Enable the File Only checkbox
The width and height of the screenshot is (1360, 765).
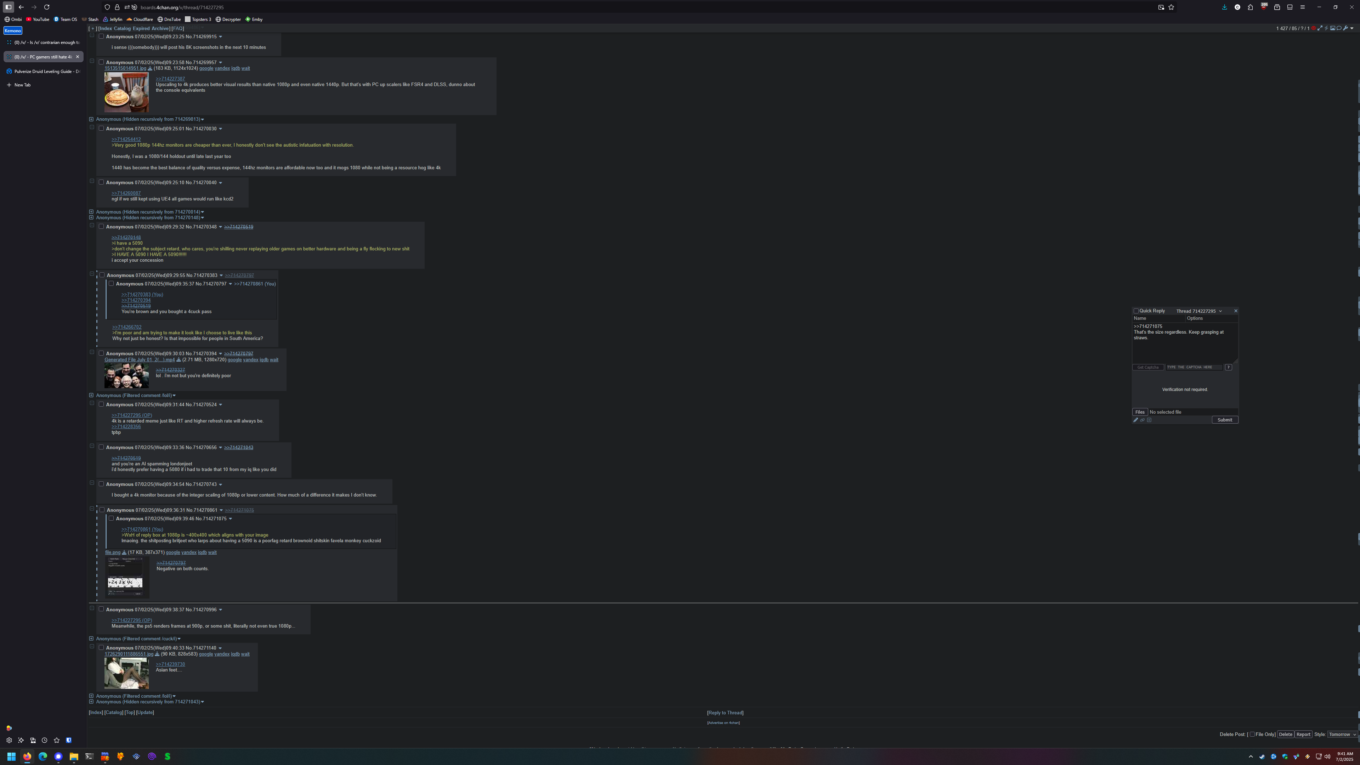pyautogui.click(x=1252, y=735)
